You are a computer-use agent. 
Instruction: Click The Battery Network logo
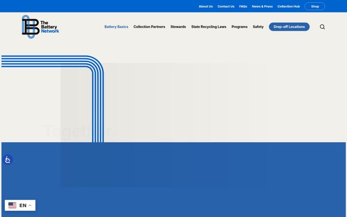[40, 27]
